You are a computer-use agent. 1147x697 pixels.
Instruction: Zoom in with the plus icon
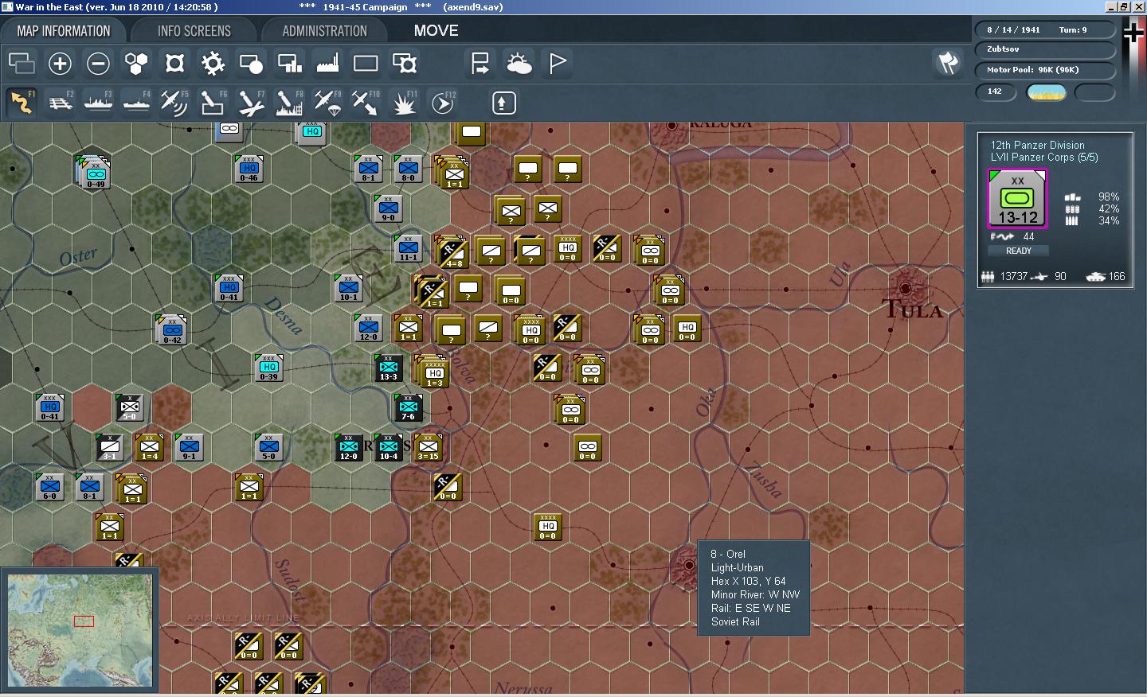coord(60,63)
